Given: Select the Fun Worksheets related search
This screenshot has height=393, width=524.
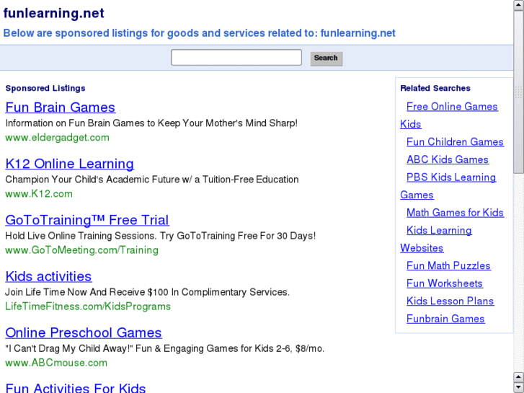Looking at the screenshot, I should [x=444, y=283].
